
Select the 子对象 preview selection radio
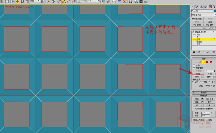(x=201, y=82)
